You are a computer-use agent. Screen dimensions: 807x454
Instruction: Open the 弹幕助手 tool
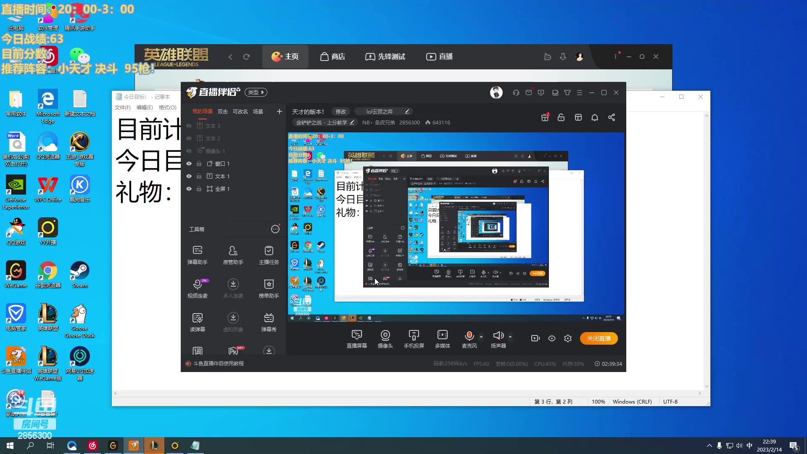click(197, 255)
